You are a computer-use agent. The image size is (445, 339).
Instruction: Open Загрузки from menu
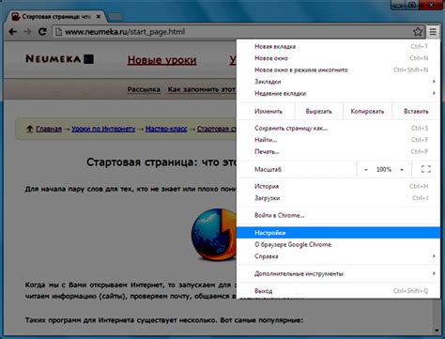[338, 198]
